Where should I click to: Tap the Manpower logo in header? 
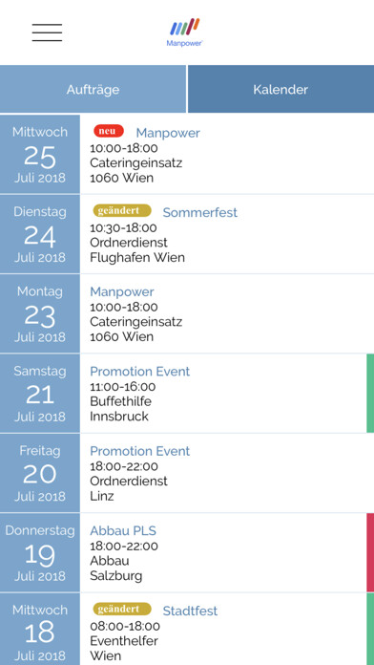coord(185,32)
